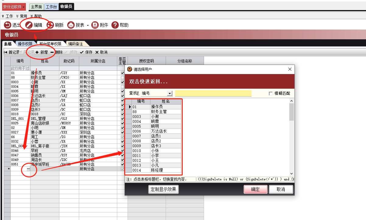Image resolution: width=366 pixels, height=220 pixels.
Task: Click the 助记码 column header
Action: tap(69, 61)
